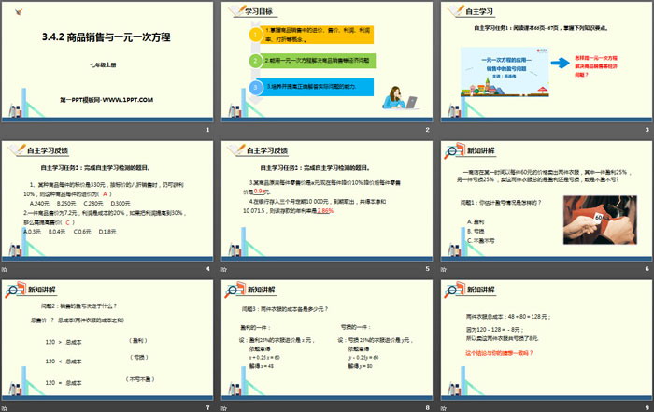Viewport: 654px width, 412px height.
Task: Click the clothing price tag photo in slide 6
Action: (600, 220)
